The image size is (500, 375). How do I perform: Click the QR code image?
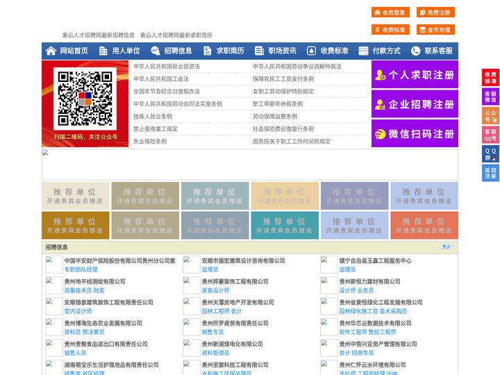click(85, 99)
